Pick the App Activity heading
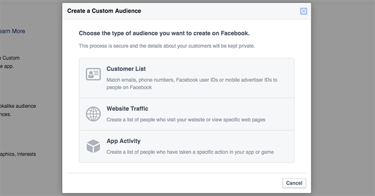The height and width of the screenshot is (196, 375). coord(123,141)
